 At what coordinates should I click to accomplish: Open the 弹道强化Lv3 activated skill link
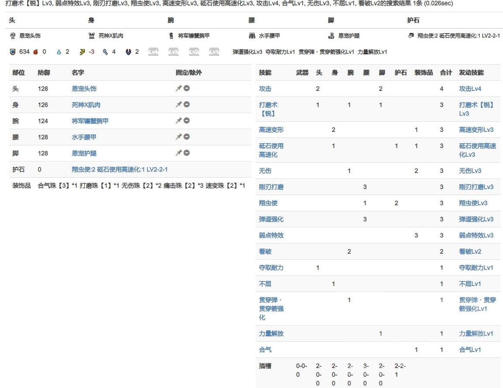tap(476, 219)
